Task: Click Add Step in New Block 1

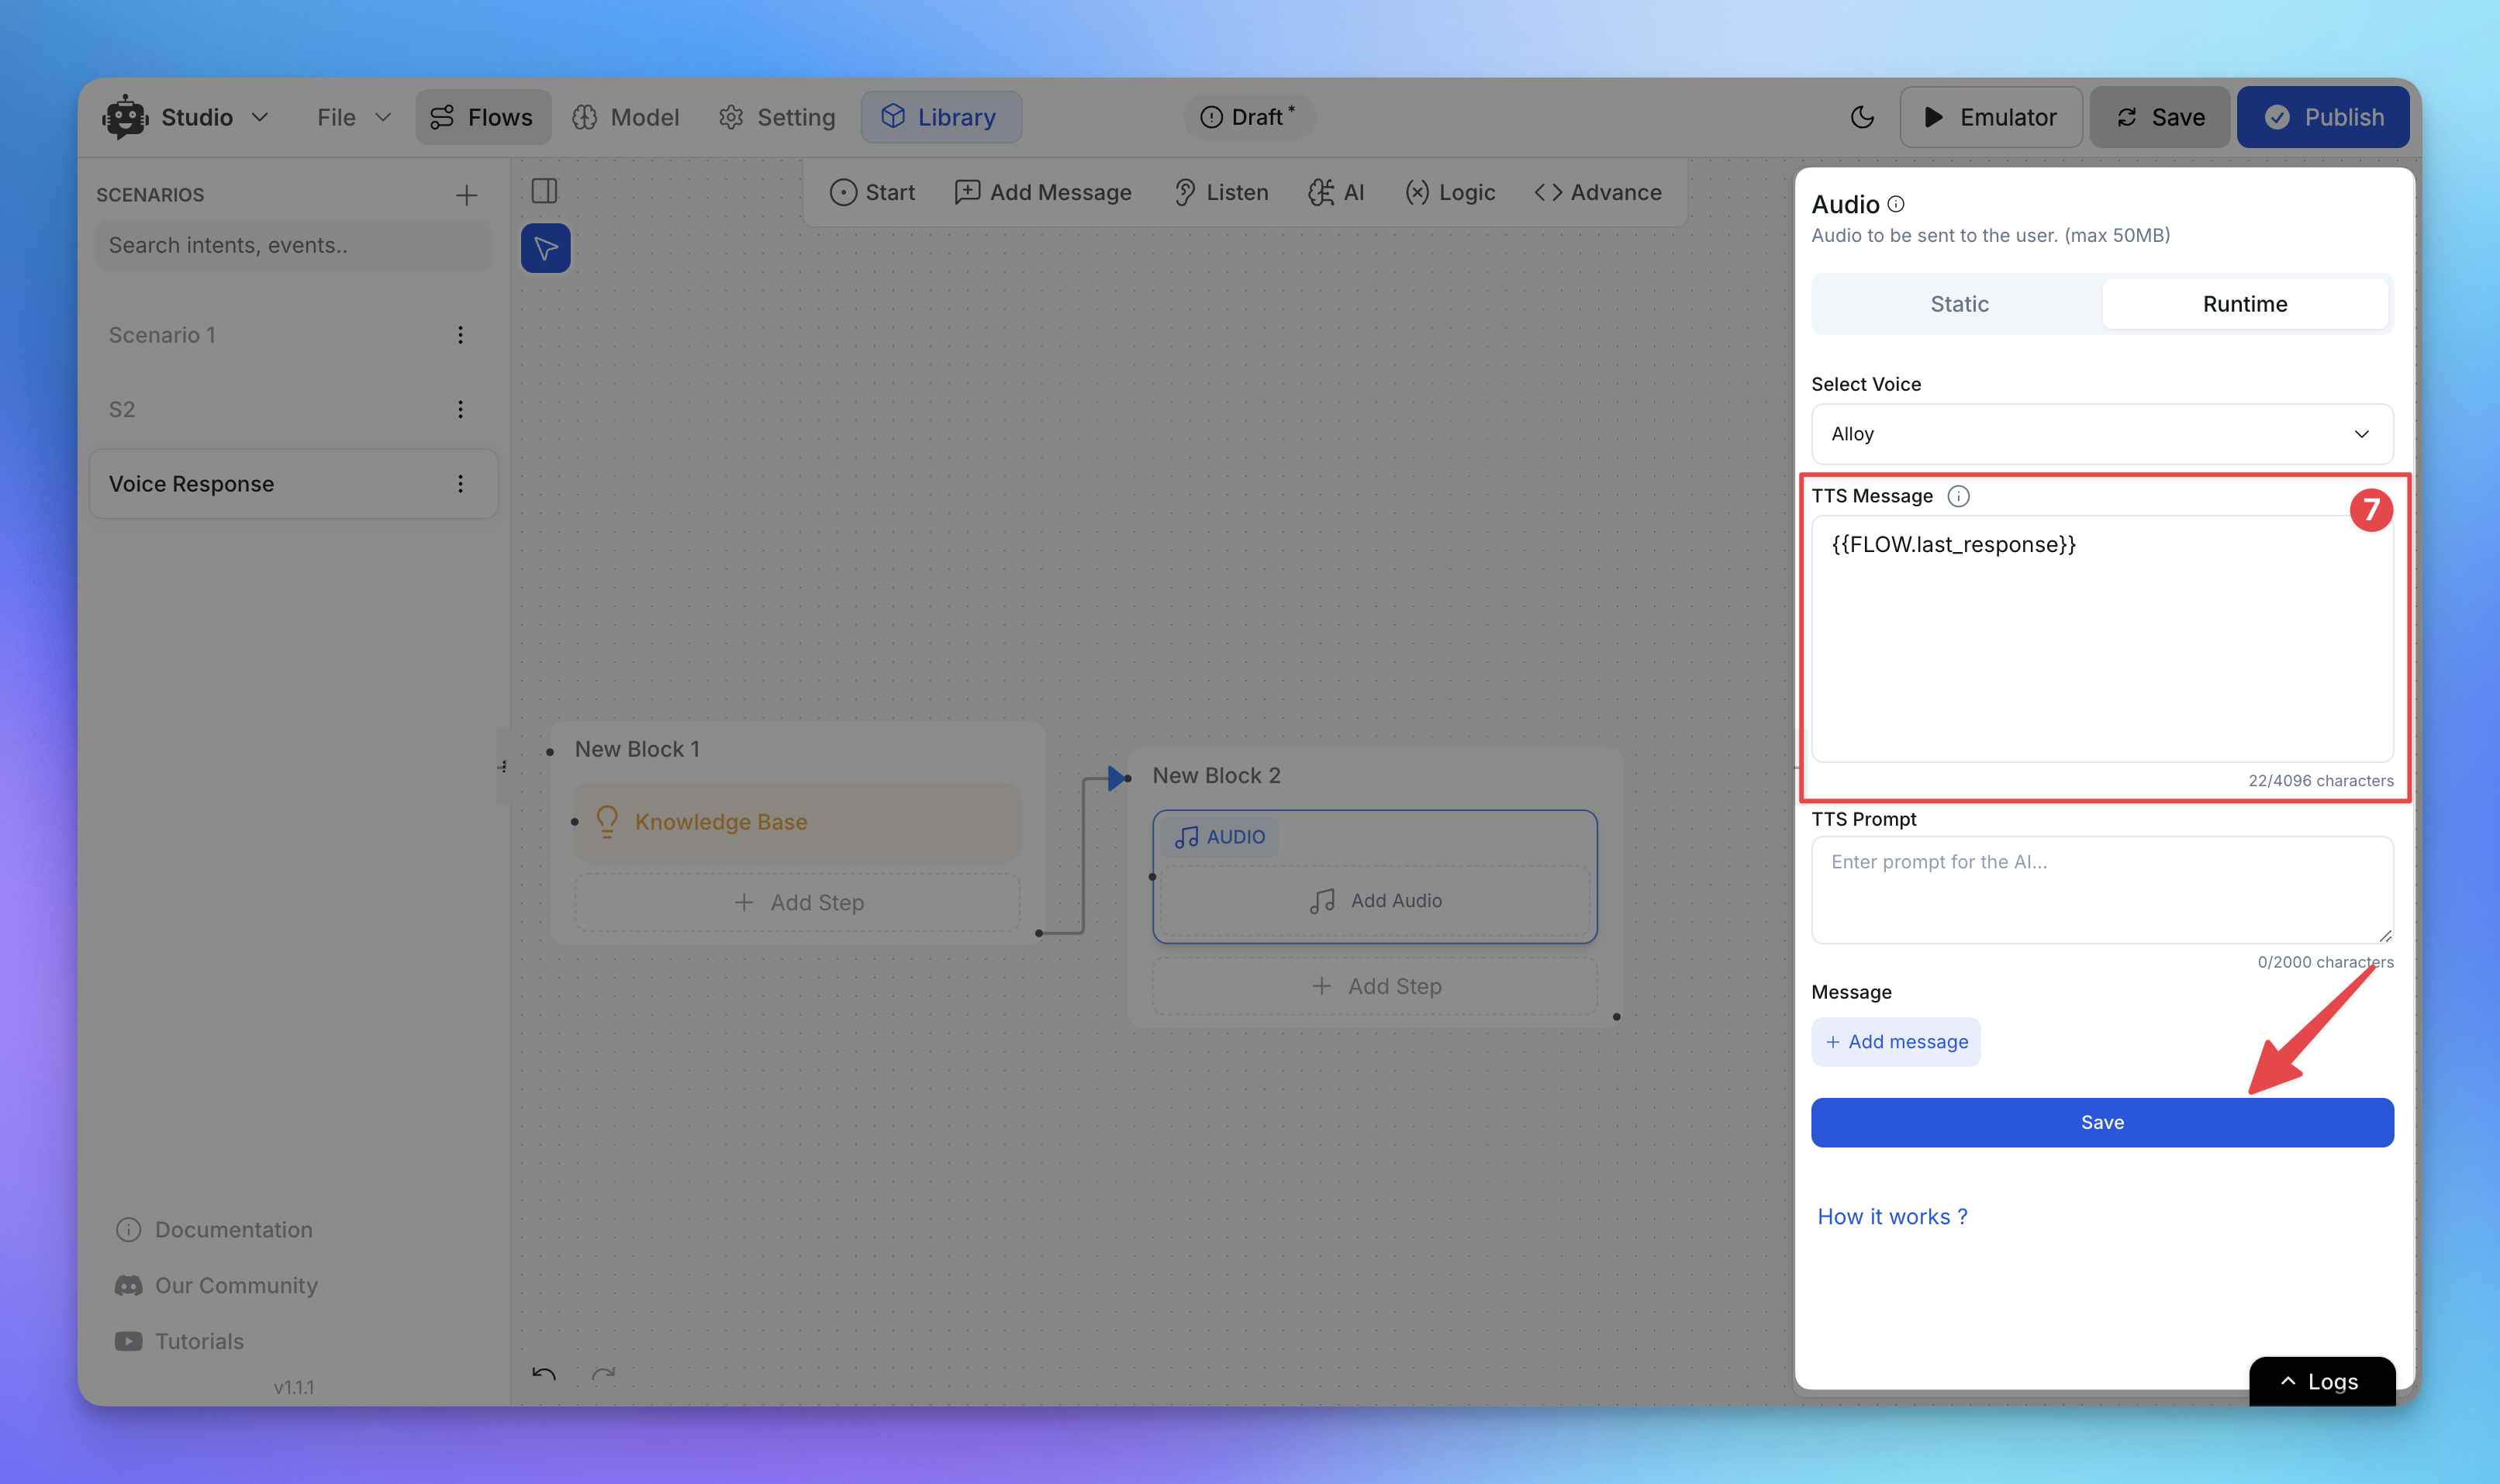Action: pos(797,903)
